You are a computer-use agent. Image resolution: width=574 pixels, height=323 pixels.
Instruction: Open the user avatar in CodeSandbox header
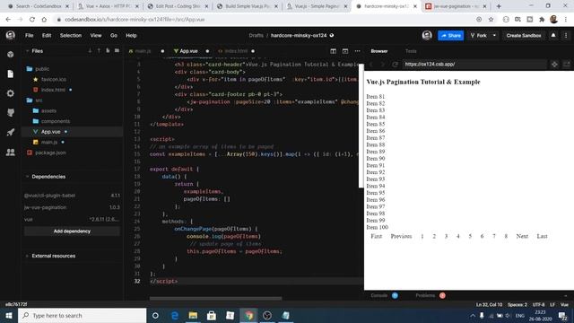pos(427,36)
